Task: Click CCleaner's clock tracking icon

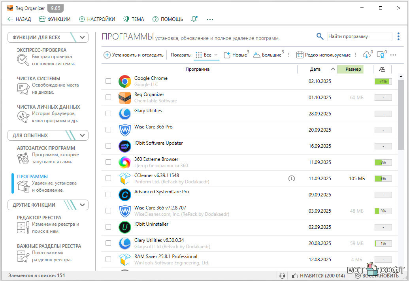Action: click(292, 179)
